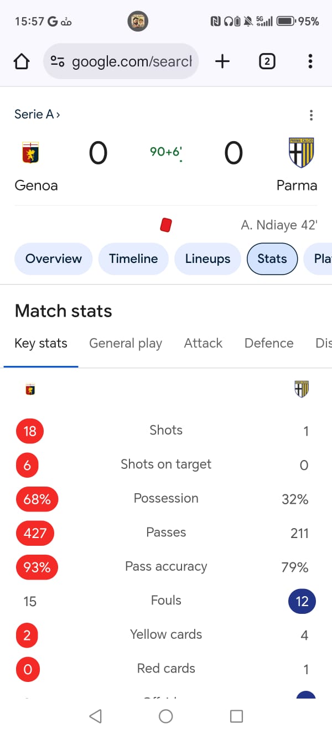Open match card three-dot options
332x734 pixels.
tap(311, 115)
